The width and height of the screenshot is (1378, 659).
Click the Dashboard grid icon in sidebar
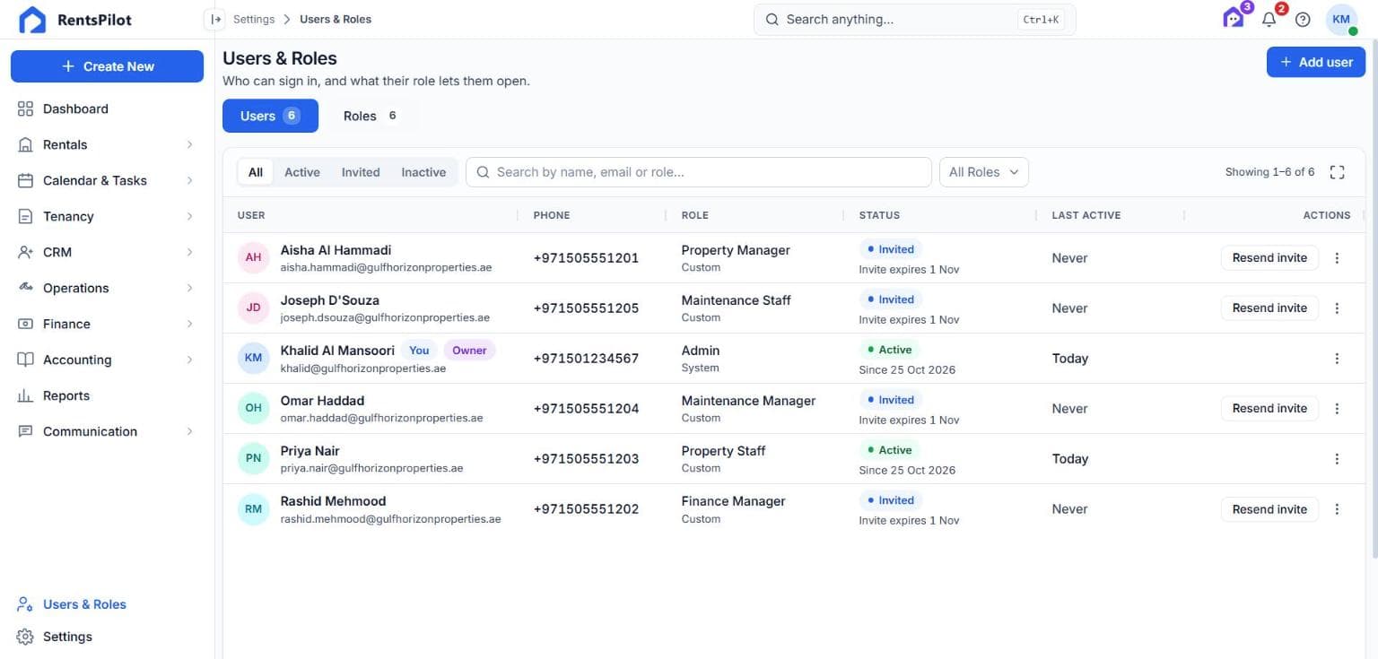tap(25, 108)
